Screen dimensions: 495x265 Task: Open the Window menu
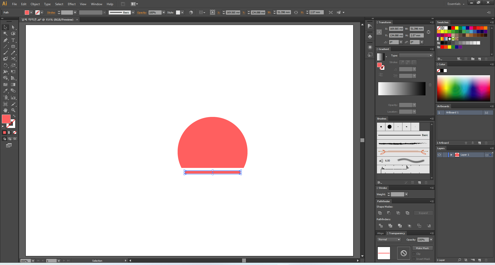point(97,4)
